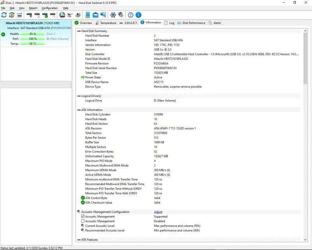Collapse the ATA Information section

(79, 110)
